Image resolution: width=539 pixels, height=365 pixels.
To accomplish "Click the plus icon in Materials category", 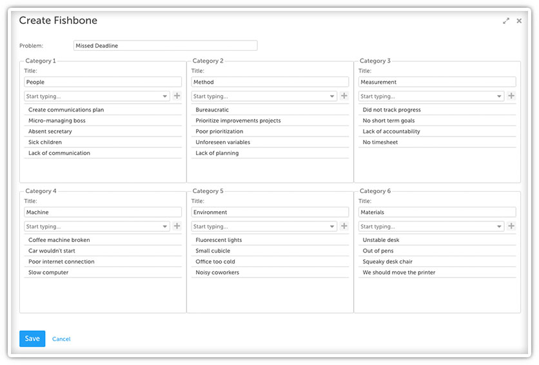I will [511, 226].
